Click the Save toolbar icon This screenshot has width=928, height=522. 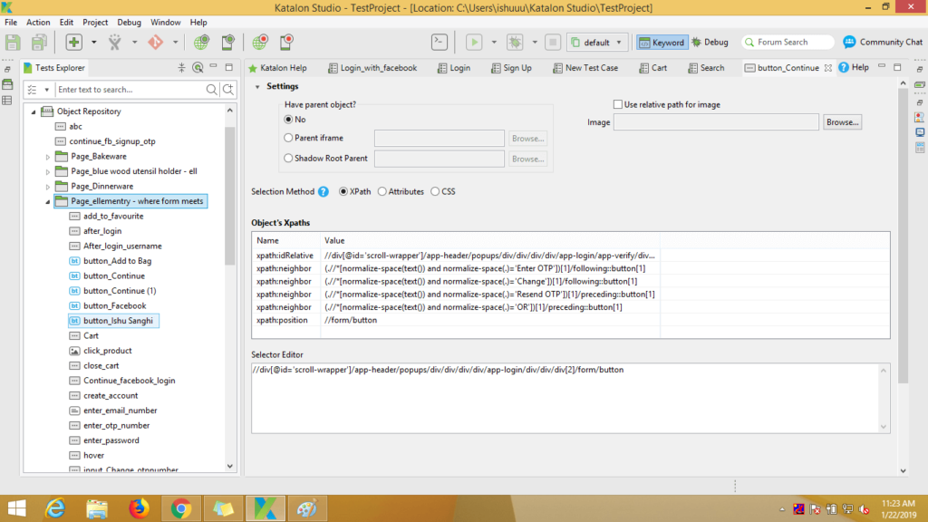13,42
